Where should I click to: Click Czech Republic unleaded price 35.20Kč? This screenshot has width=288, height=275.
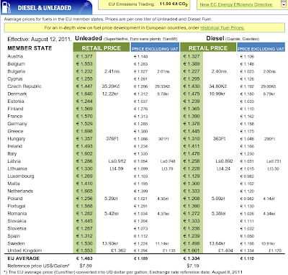click(x=111, y=86)
